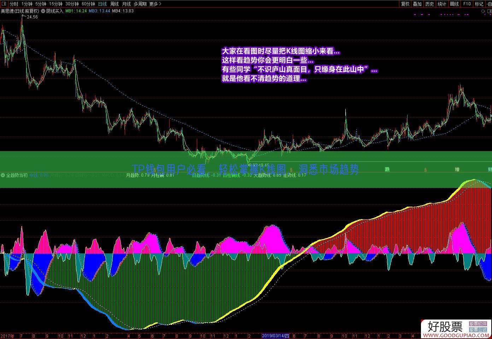This screenshot has width=492, height=339.
Task: Click the 月趋势: 0.79 value
Action: (x=138, y=175)
